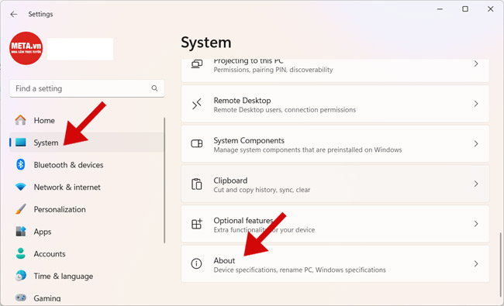504x306 pixels.
Task: Go back with the Settings back arrow
Action: point(13,14)
